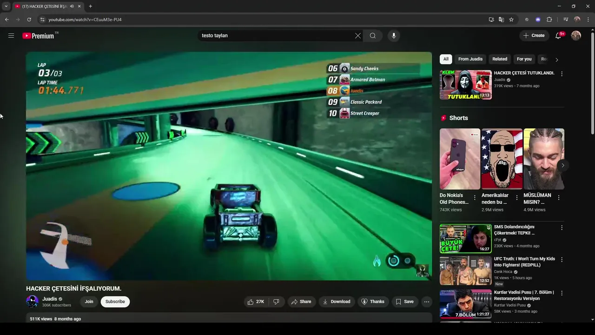The height and width of the screenshot is (335, 595).
Task: View site information icon in address bar
Action: [x=42, y=20]
